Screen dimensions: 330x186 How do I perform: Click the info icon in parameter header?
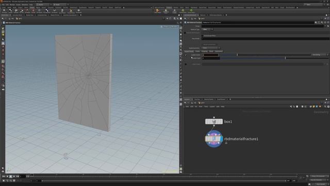coord(325,22)
